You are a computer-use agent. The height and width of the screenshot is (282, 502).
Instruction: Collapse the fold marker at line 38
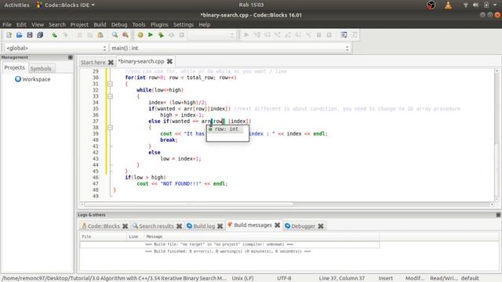tap(110, 128)
